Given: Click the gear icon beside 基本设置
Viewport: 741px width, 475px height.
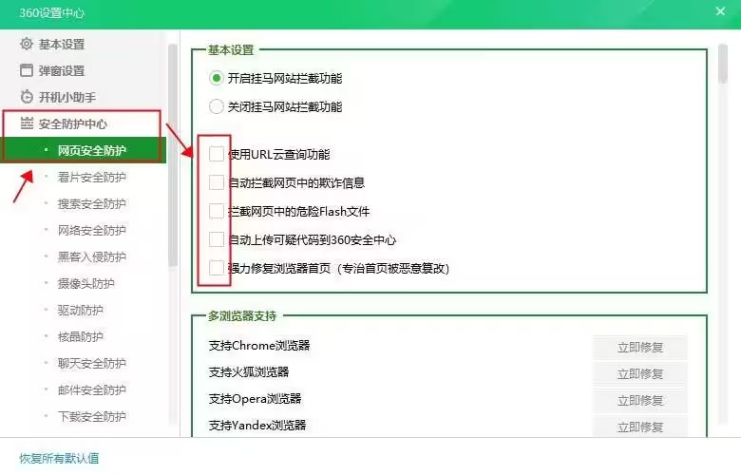Looking at the screenshot, I should [27, 44].
